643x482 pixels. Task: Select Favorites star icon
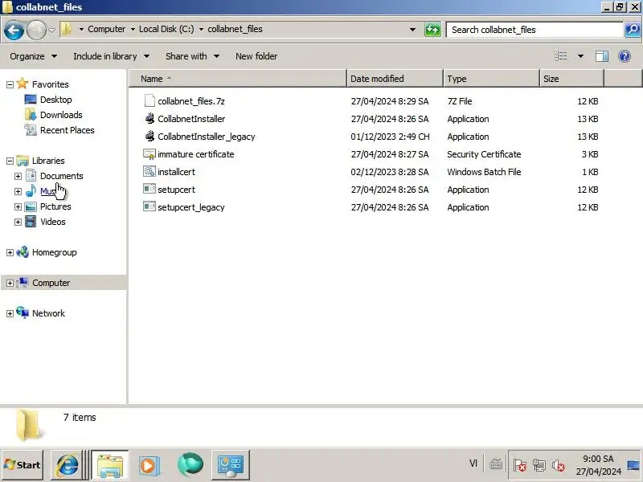coord(23,84)
